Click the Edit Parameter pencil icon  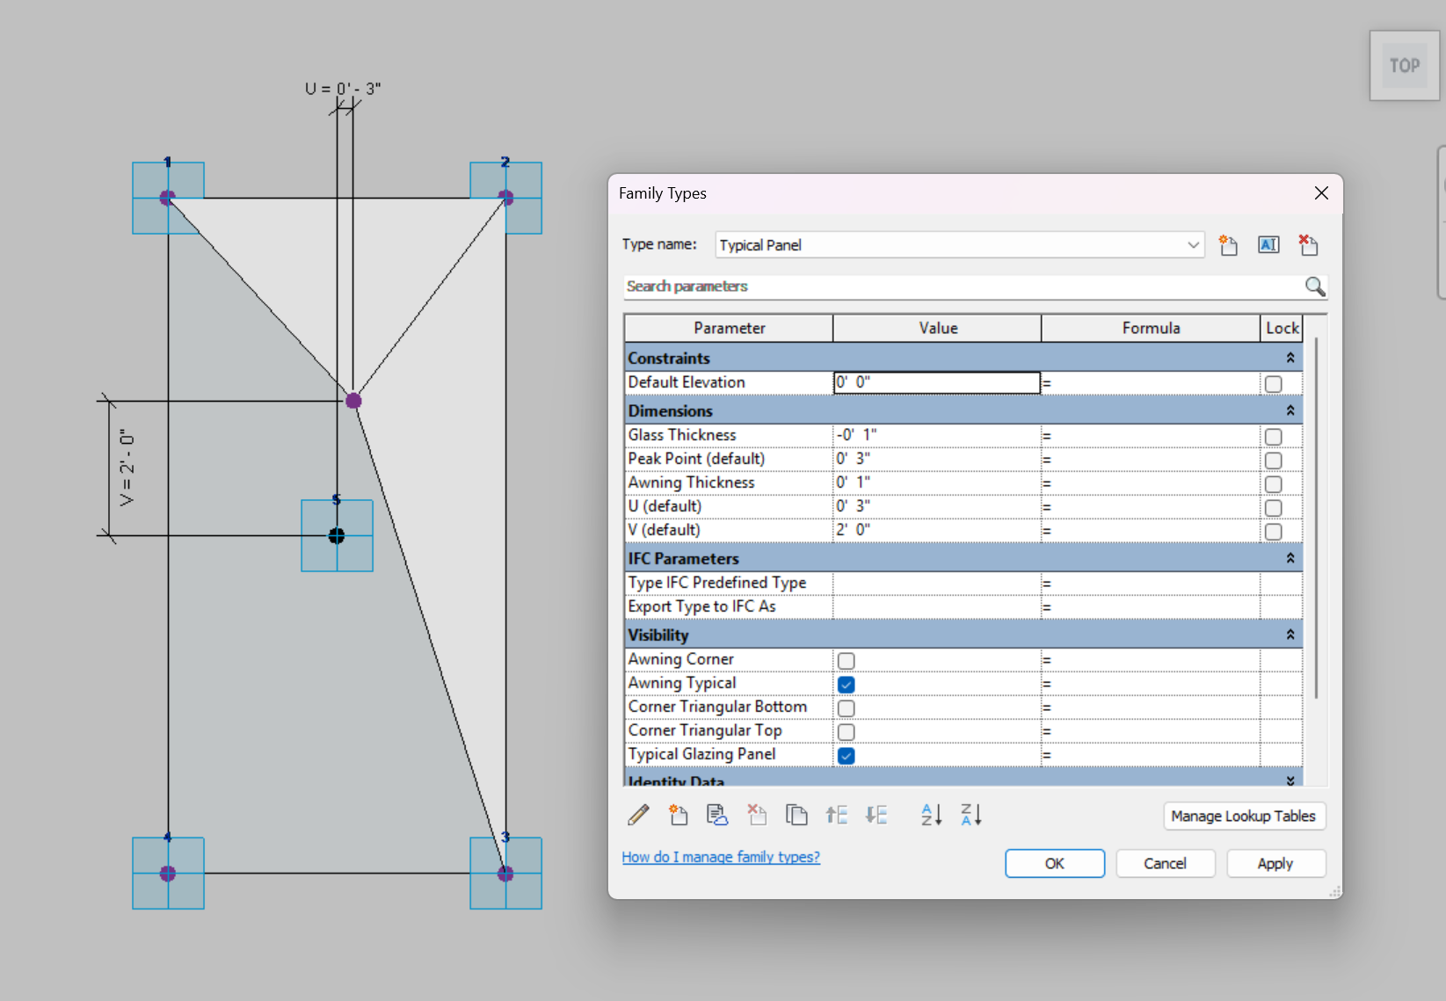(x=639, y=816)
